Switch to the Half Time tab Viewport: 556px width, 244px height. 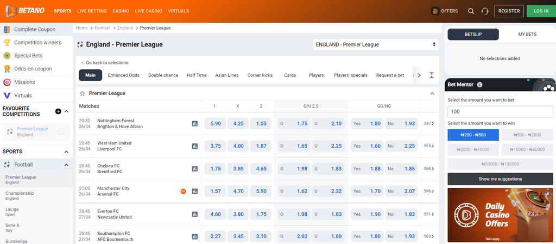[x=197, y=75]
